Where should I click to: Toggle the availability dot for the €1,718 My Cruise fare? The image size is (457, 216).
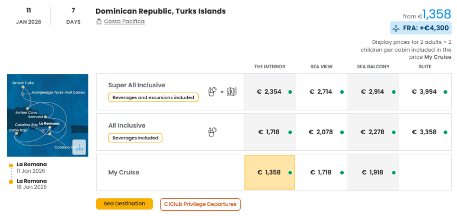pos(342,172)
